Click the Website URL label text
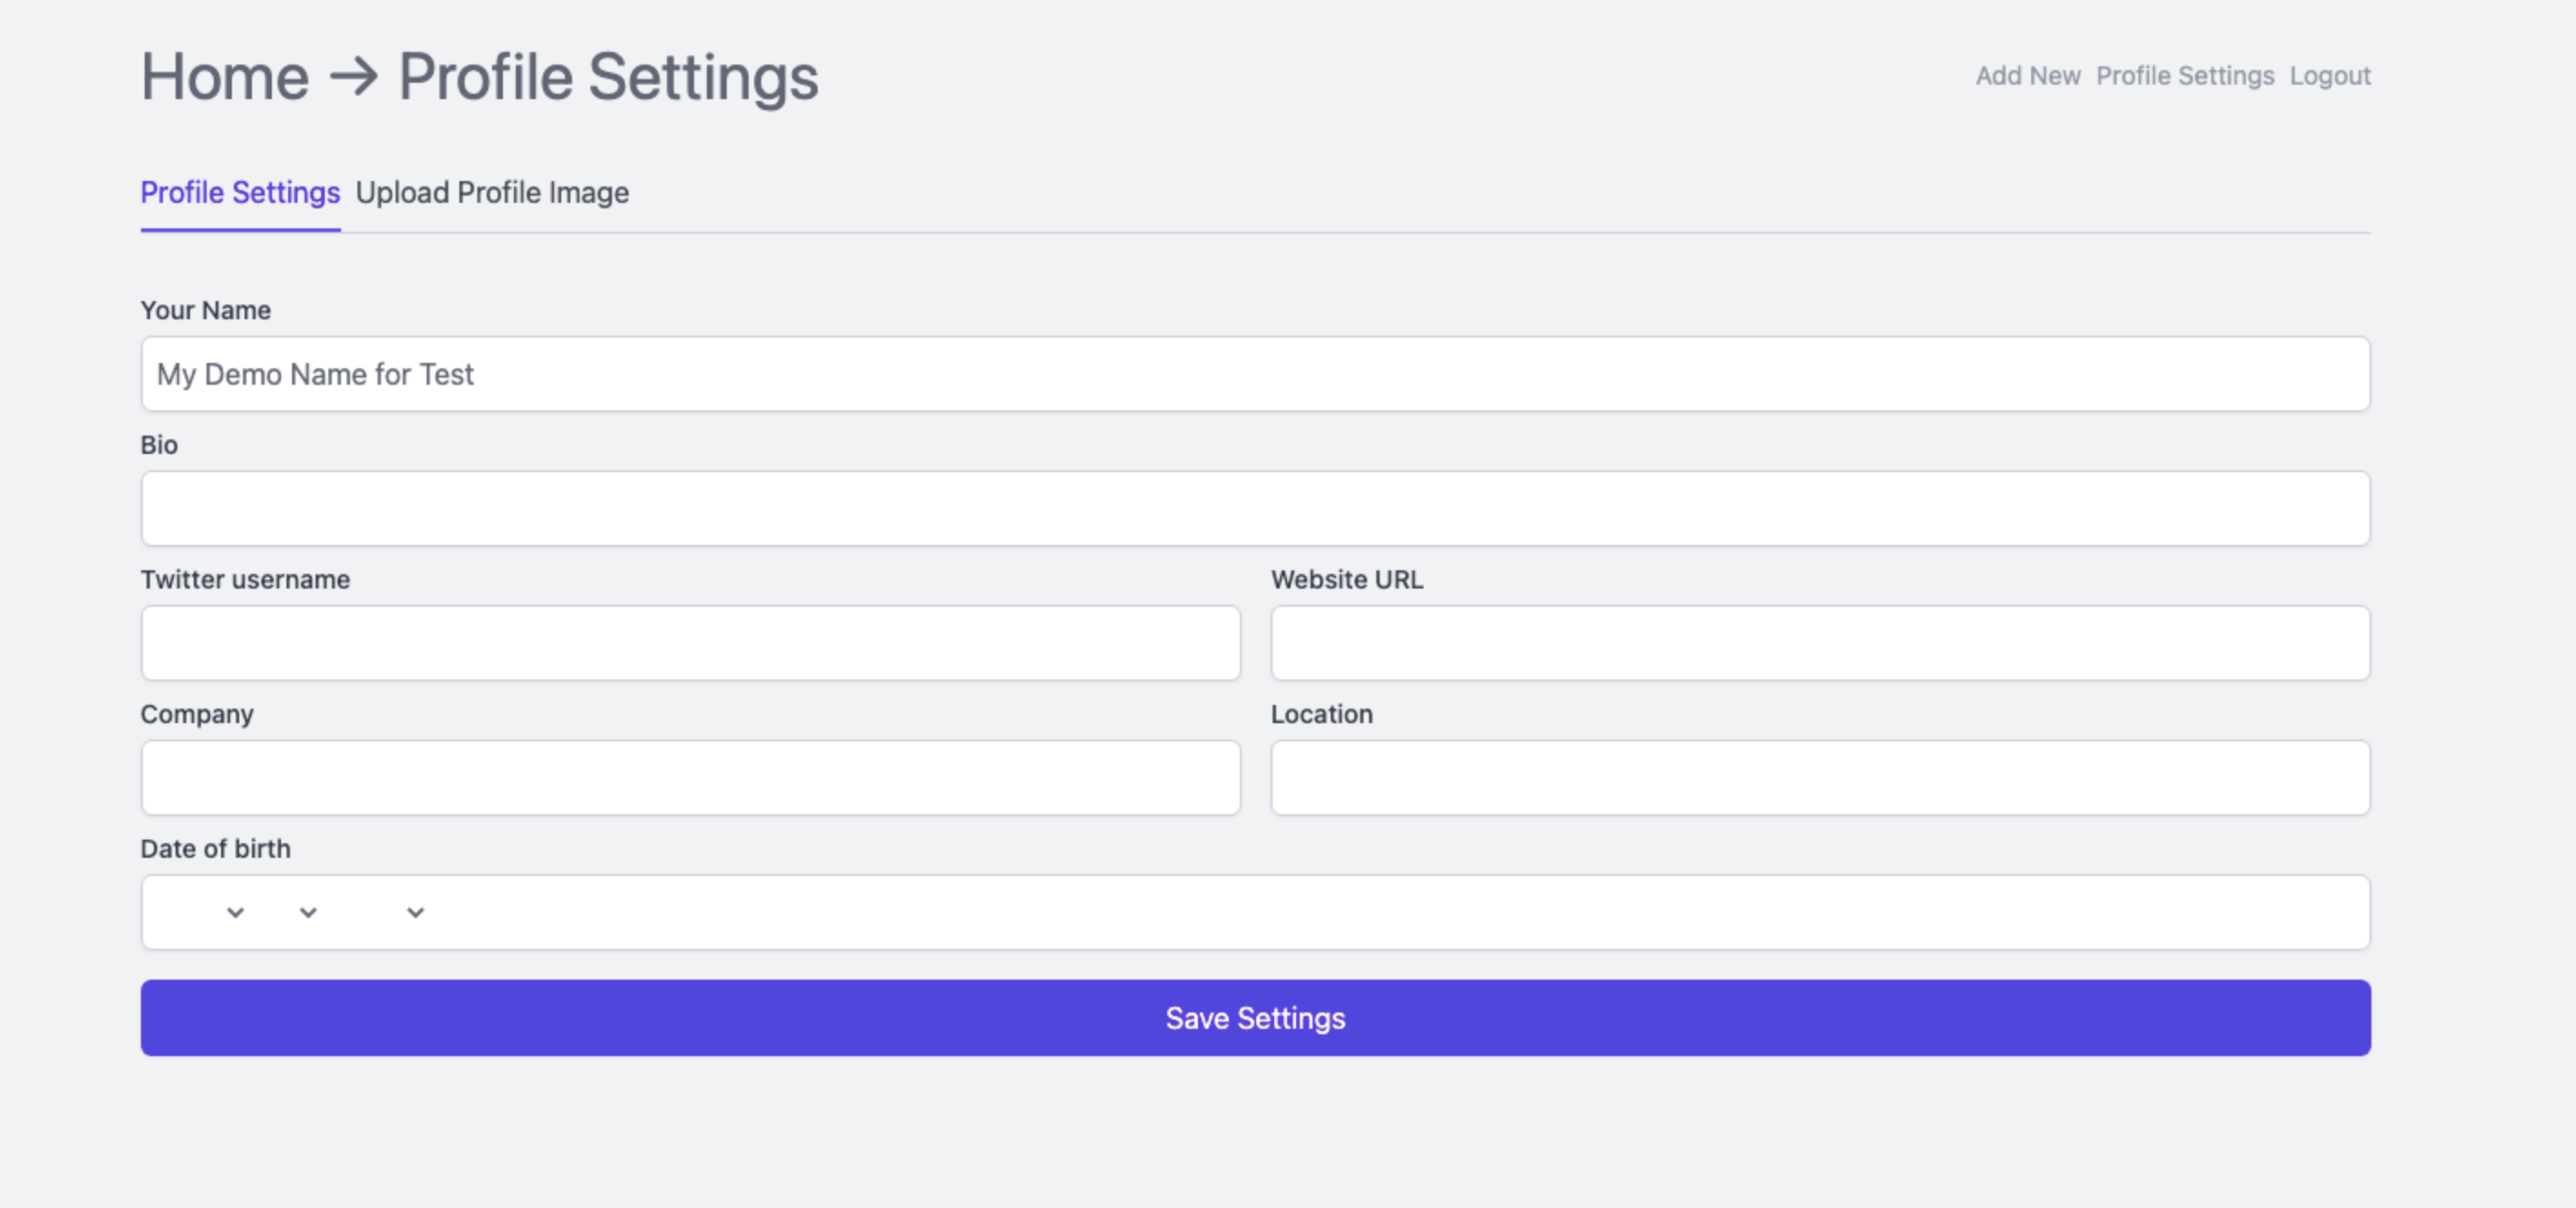The height and width of the screenshot is (1208, 2576). pos(1346,579)
